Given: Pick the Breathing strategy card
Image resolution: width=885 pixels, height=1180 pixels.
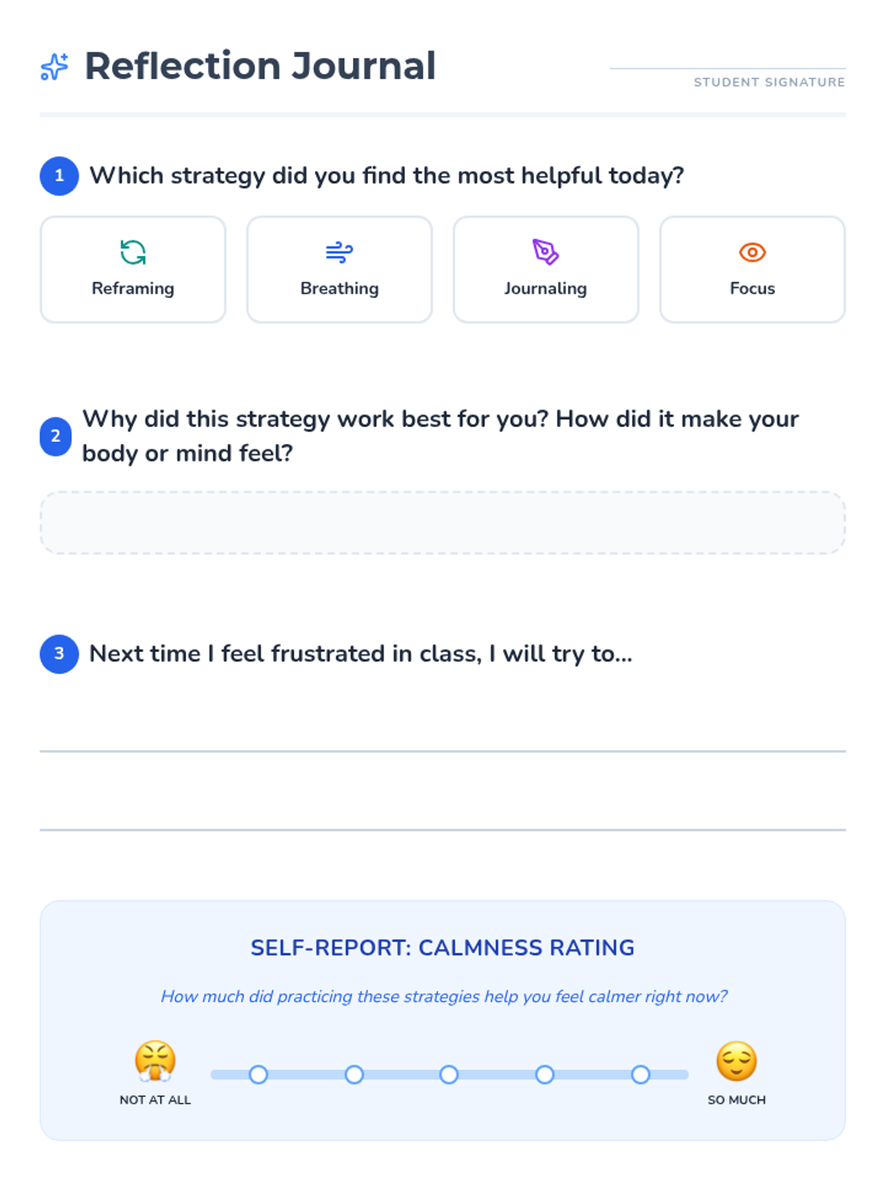Looking at the screenshot, I should click(x=339, y=269).
